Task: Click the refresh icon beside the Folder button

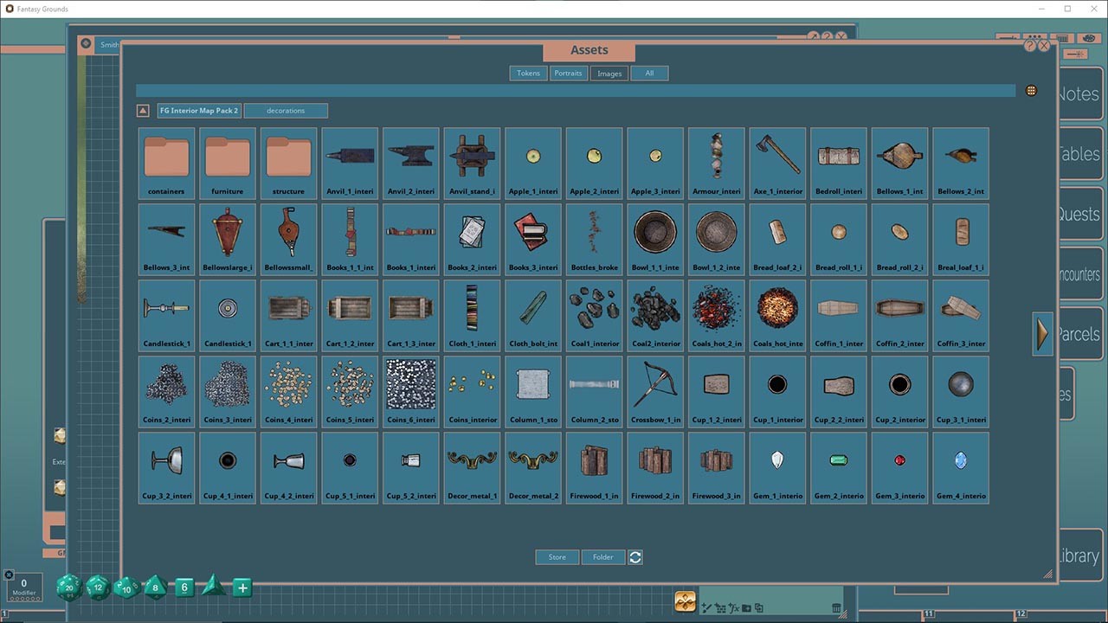Action: tap(635, 556)
